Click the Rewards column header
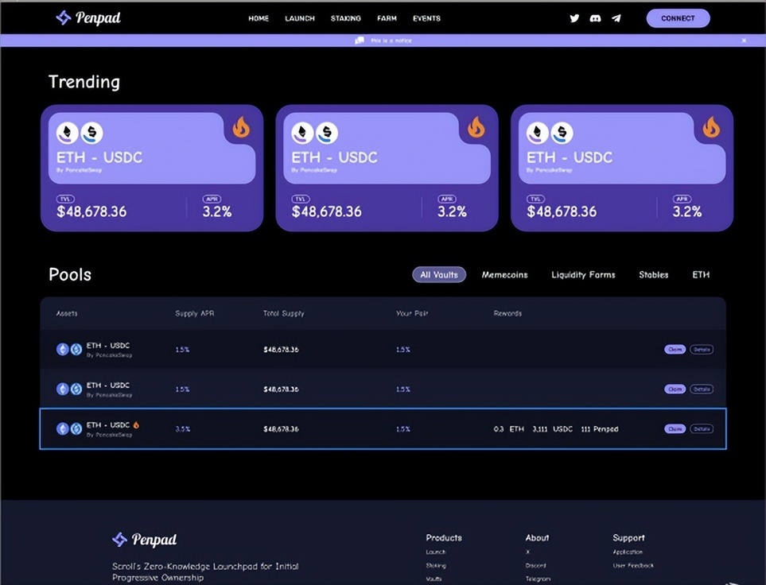 pyautogui.click(x=507, y=313)
